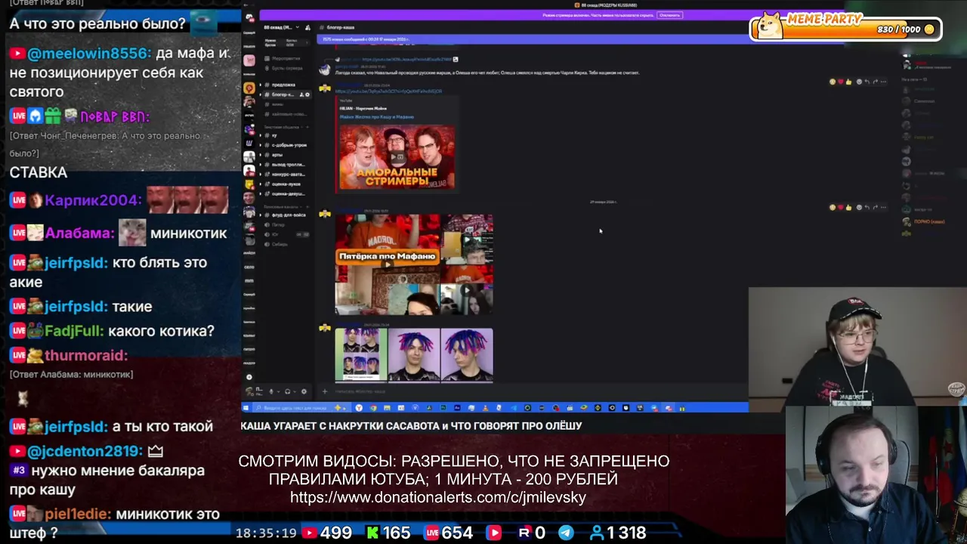
Task: Click Windows Start button on taskbar
Action: pos(246,407)
